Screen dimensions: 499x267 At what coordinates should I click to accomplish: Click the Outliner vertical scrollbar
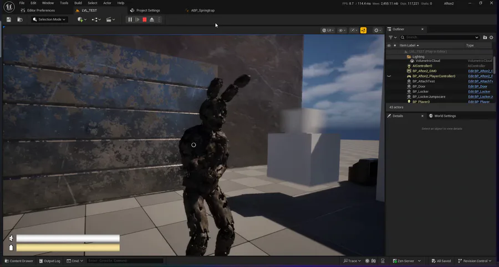[494, 65]
